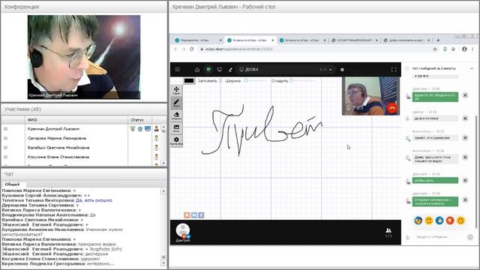Select participant Сапидова Марина Леонидовна
480x270 pixels.
point(57,138)
